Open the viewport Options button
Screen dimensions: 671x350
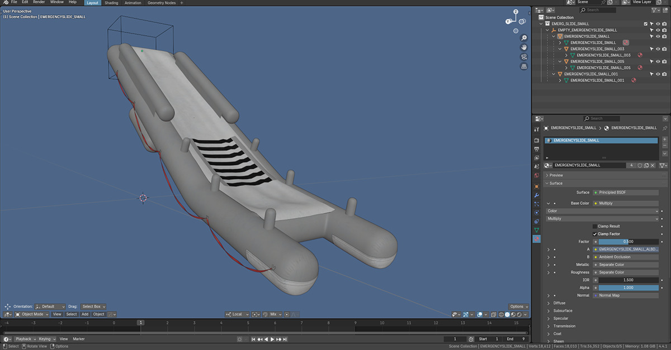(518, 306)
